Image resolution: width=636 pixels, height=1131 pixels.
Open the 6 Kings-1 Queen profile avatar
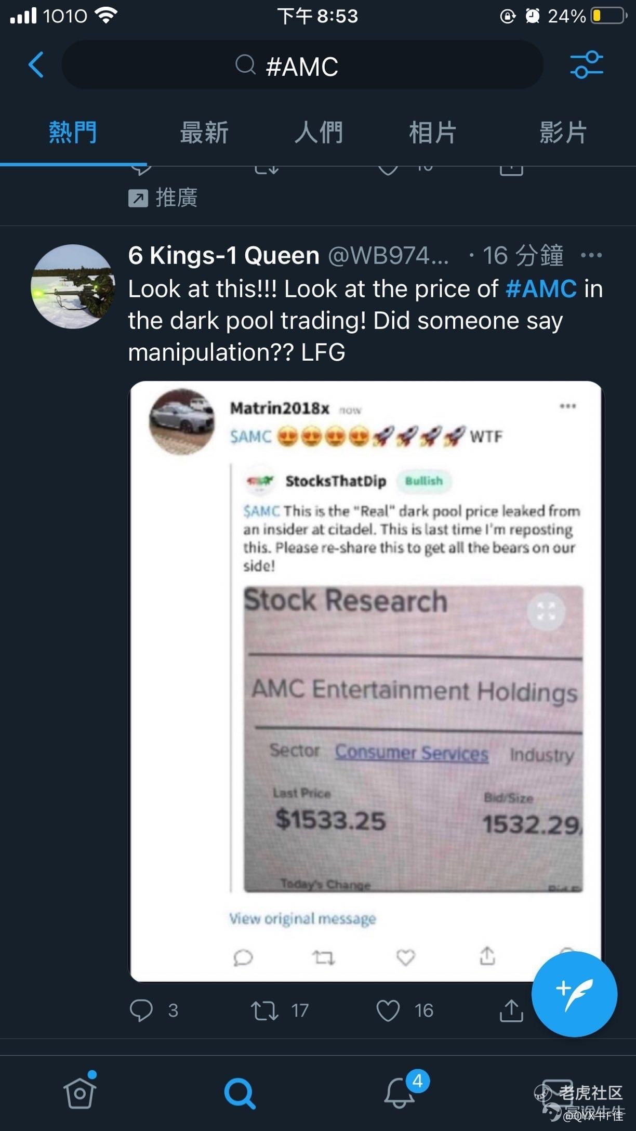click(x=73, y=286)
